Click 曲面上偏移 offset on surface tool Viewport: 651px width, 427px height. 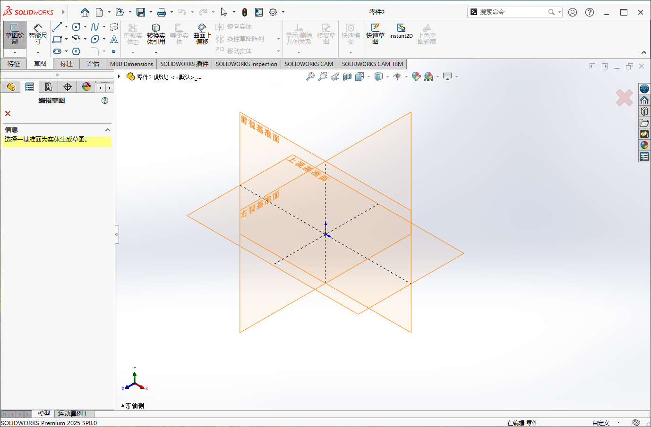[202, 34]
